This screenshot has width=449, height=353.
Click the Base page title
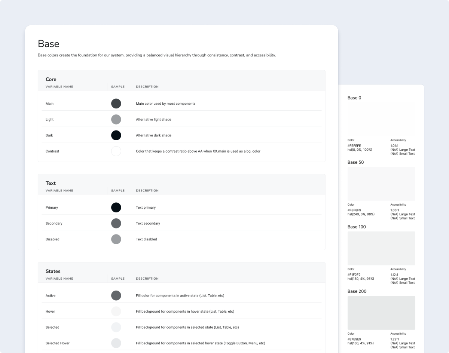[x=49, y=44]
